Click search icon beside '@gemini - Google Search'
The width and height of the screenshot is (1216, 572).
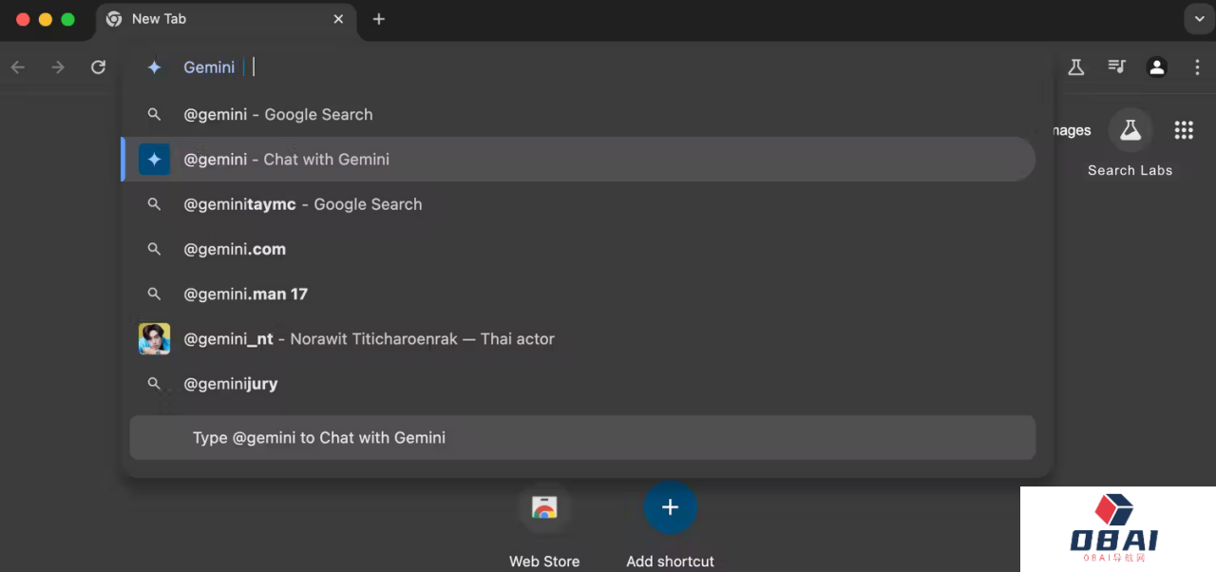[x=154, y=114]
